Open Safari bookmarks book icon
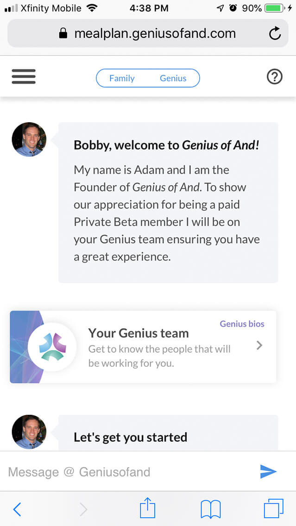The height and width of the screenshot is (526, 296). [211, 509]
